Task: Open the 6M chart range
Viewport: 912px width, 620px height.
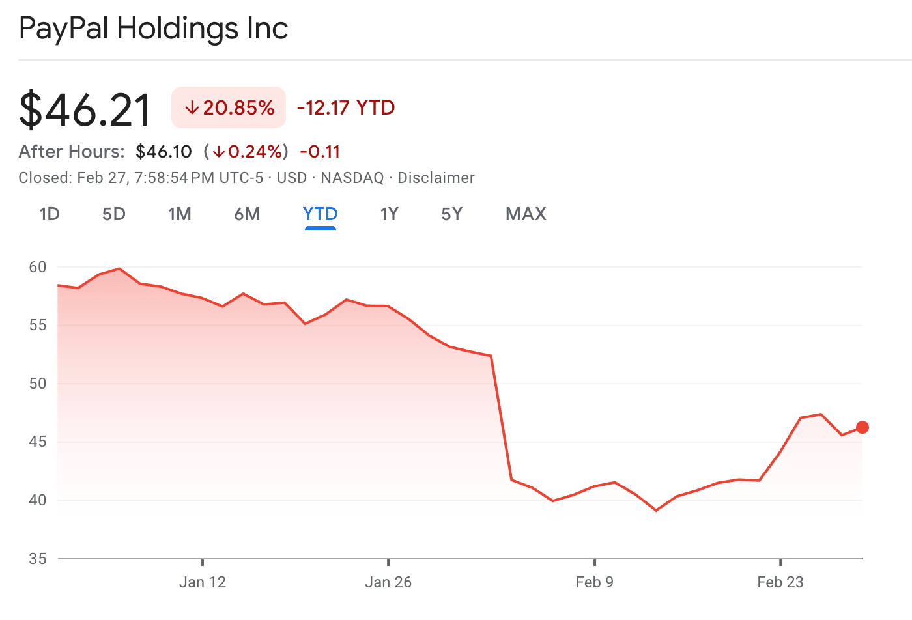Action: [247, 214]
